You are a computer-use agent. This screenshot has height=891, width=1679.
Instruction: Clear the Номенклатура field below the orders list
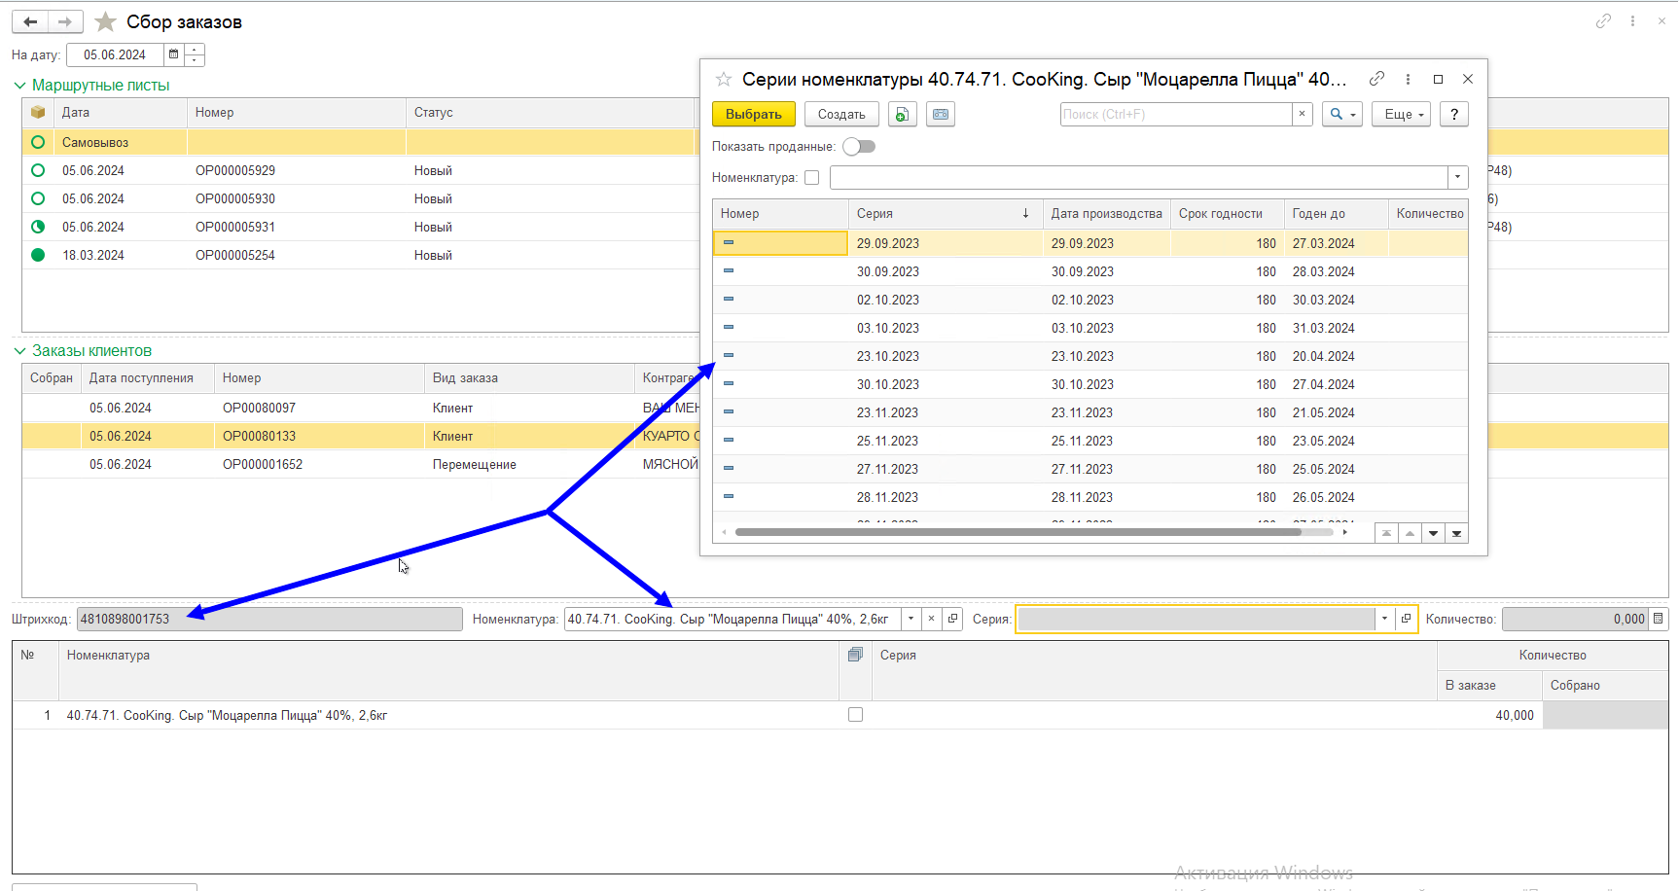tap(932, 619)
